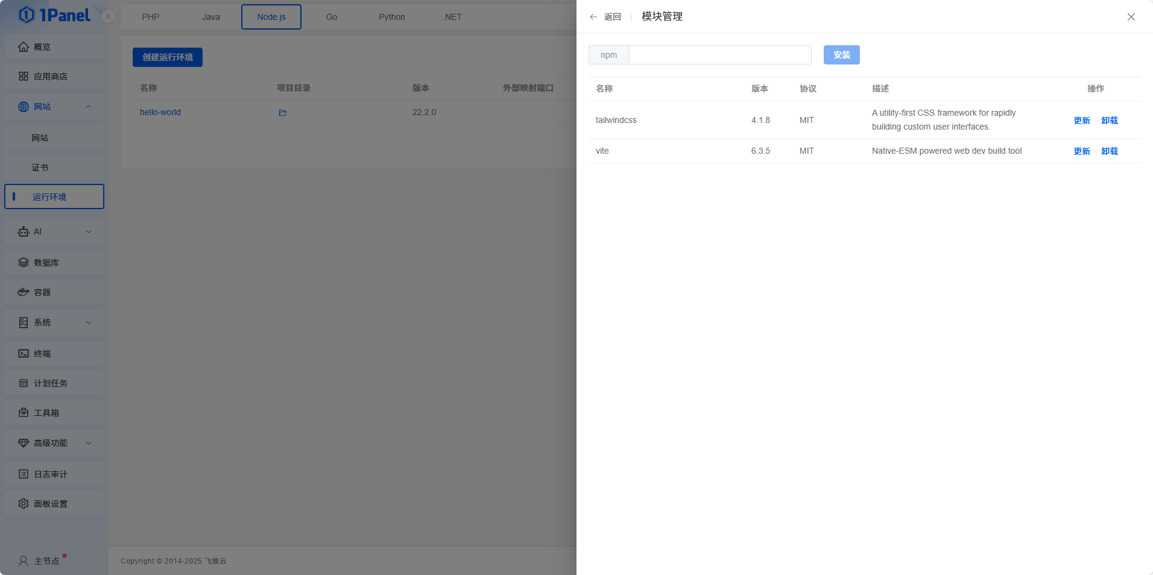Collapse the Website menu section
Image resolution: width=1153 pixels, height=575 pixels.
89,107
